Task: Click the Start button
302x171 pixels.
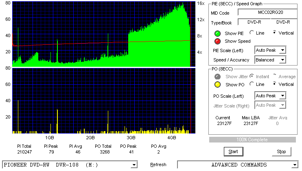Action: coord(234,152)
